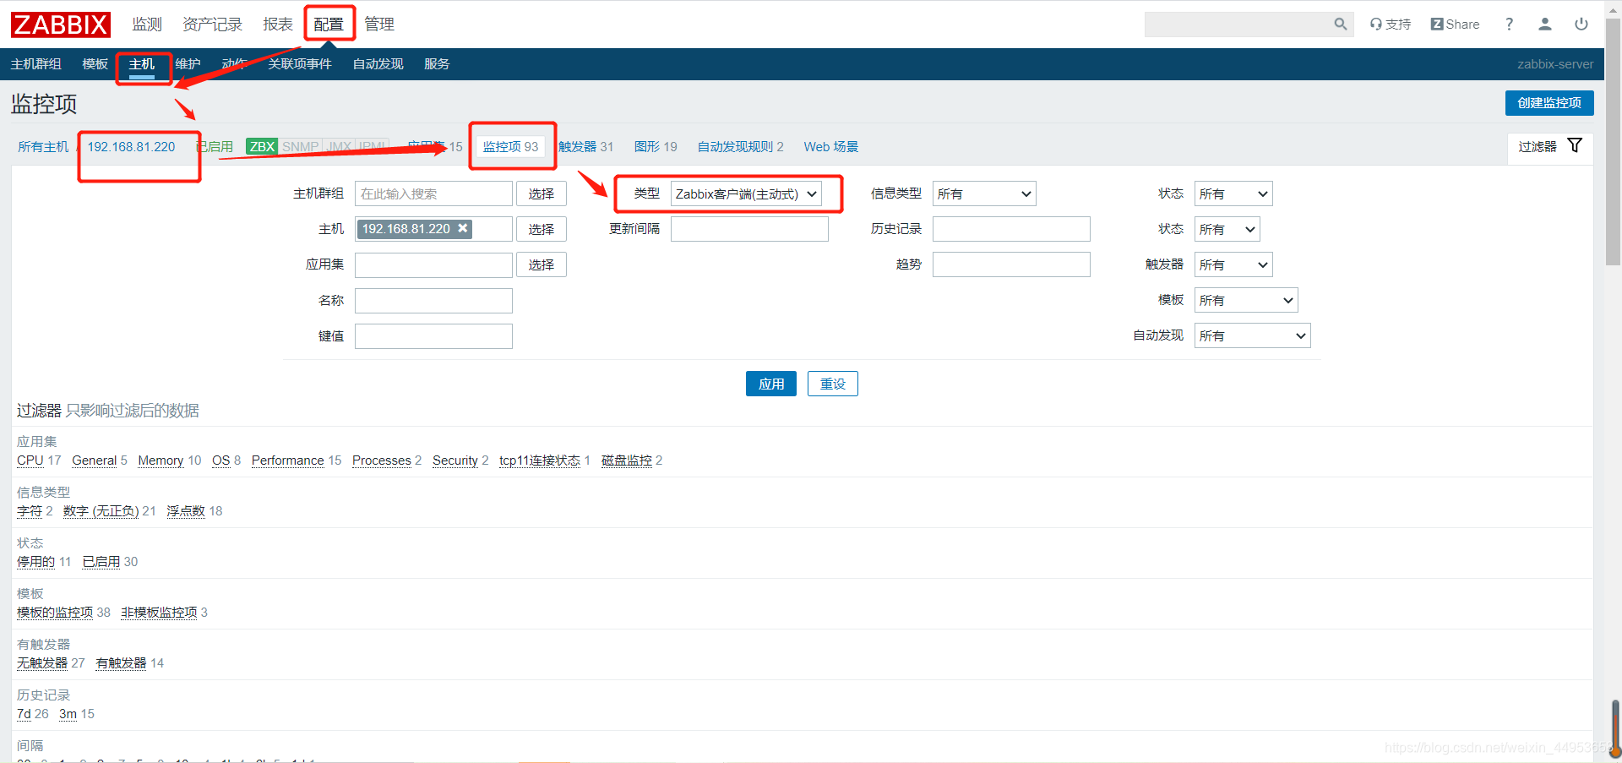Image resolution: width=1622 pixels, height=763 pixels.
Task: Open the user profile icon
Action: pyautogui.click(x=1545, y=25)
